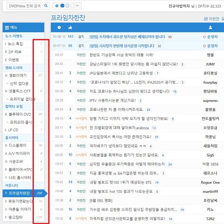The image size is (224, 224).
Task: Click 시사정치 tag on 19:32 post
Action: (x=81, y=219)
